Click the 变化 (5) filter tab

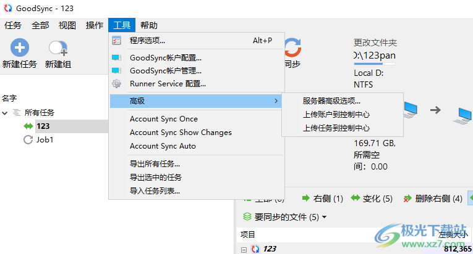[x=372, y=199]
